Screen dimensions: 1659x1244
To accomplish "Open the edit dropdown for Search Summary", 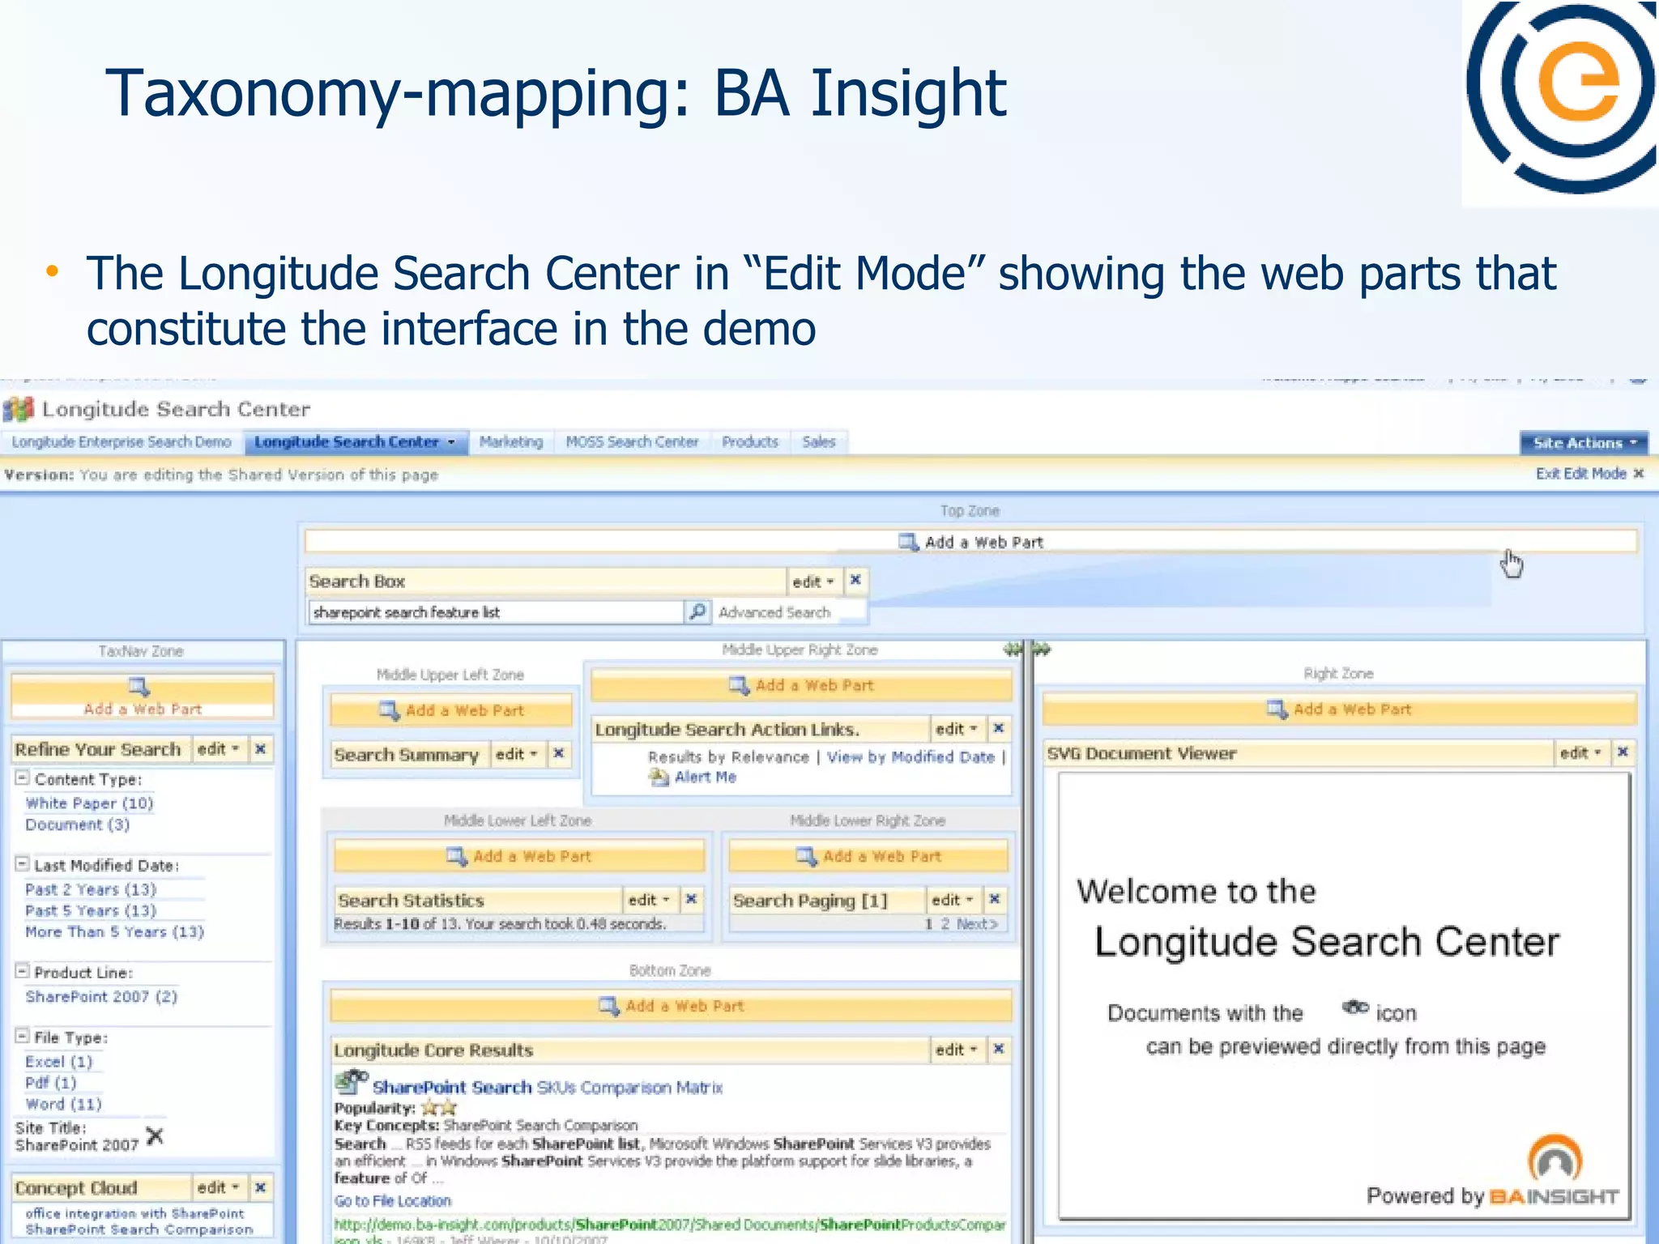I will tap(517, 754).
